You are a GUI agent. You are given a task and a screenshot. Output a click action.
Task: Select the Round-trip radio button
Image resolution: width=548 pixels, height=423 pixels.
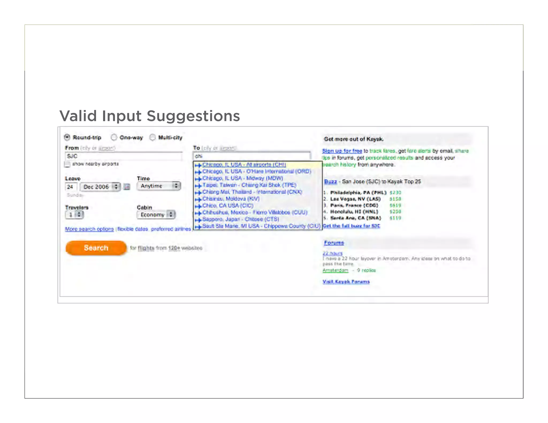point(67,137)
